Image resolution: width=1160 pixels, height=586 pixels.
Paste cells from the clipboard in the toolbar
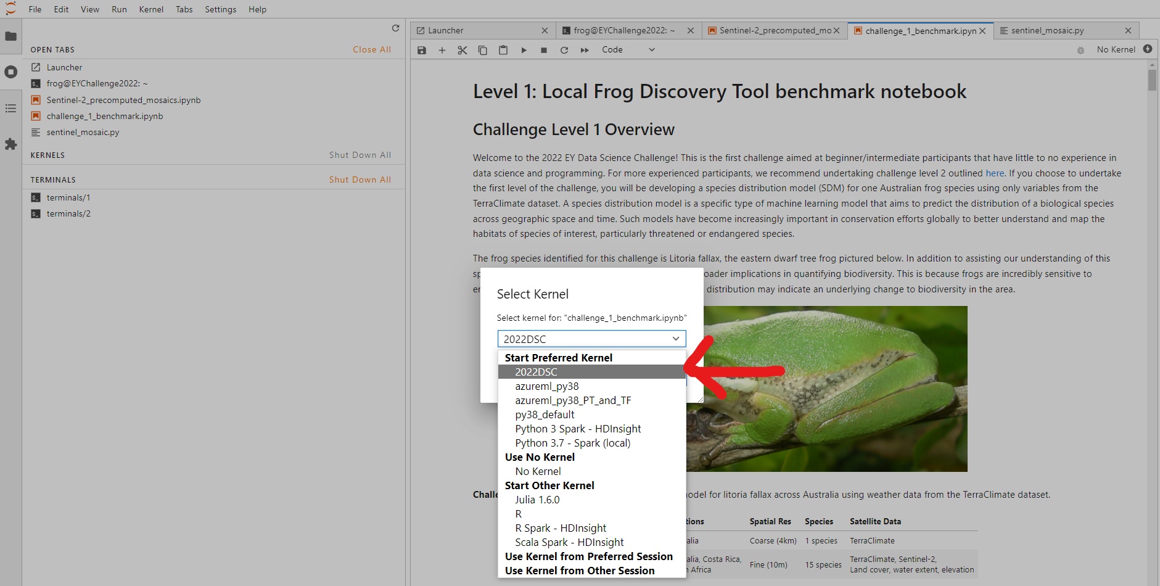[503, 50]
